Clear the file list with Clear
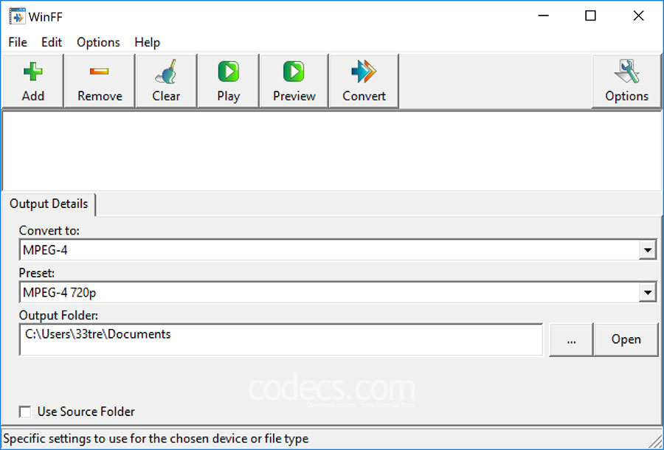This screenshot has width=664, height=450. coord(166,81)
